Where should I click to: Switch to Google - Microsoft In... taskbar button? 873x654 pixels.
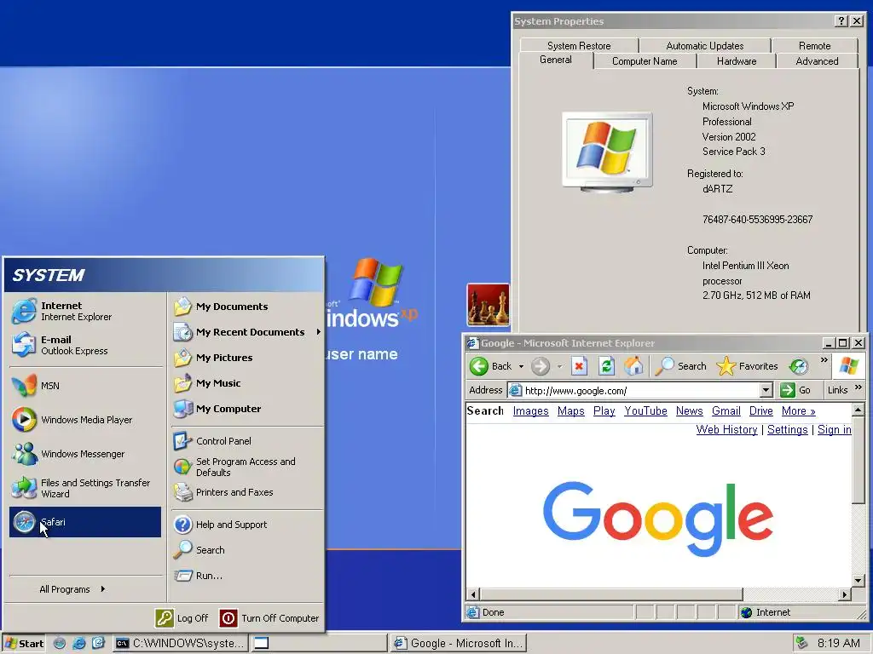click(459, 644)
